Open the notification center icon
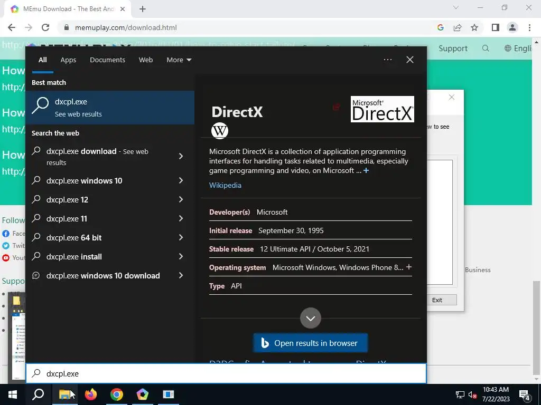The width and height of the screenshot is (541, 405). point(525,394)
